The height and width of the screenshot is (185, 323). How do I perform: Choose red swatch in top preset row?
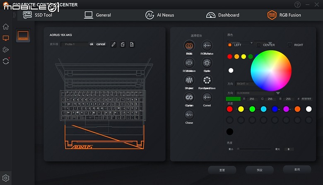[x=230, y=56]
